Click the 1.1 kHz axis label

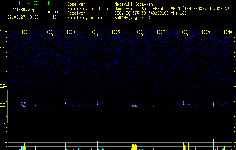click(x=3, y=49)
